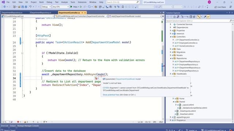Select IEmployeeRepository.cs in Solution Explorer
Viewport: 234px width, 131px height.
coord(189,71)
